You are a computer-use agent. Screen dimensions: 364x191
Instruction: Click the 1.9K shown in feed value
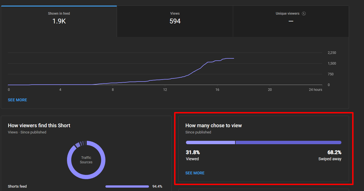(x=59, y=21)
